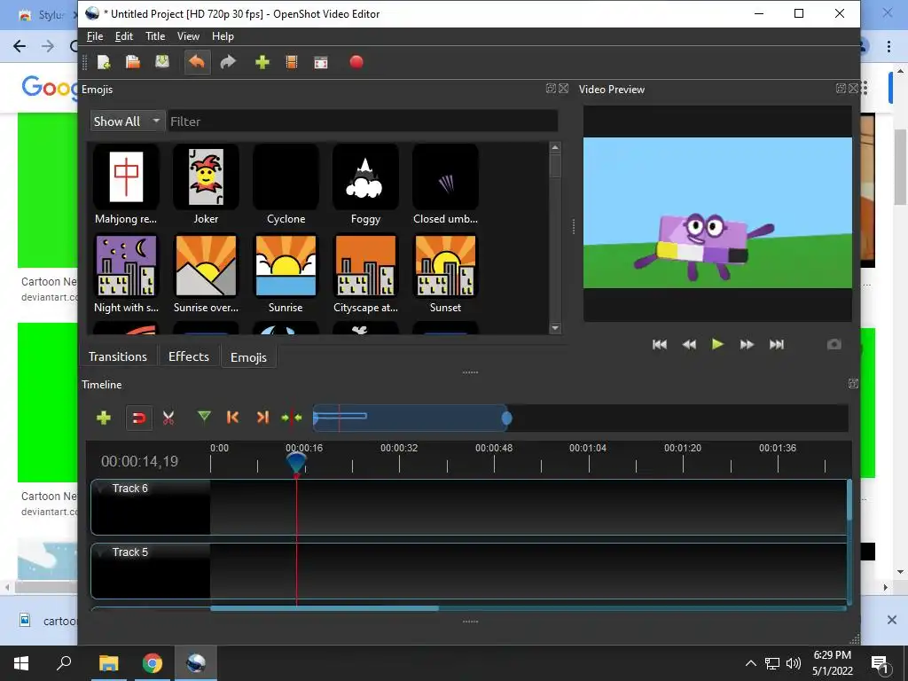
Task: Jump to next marker icon
Action: (262, 417)
